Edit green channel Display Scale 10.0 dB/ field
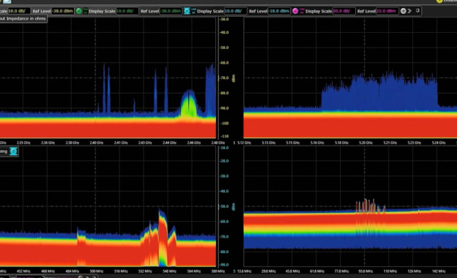 [127, 11]
